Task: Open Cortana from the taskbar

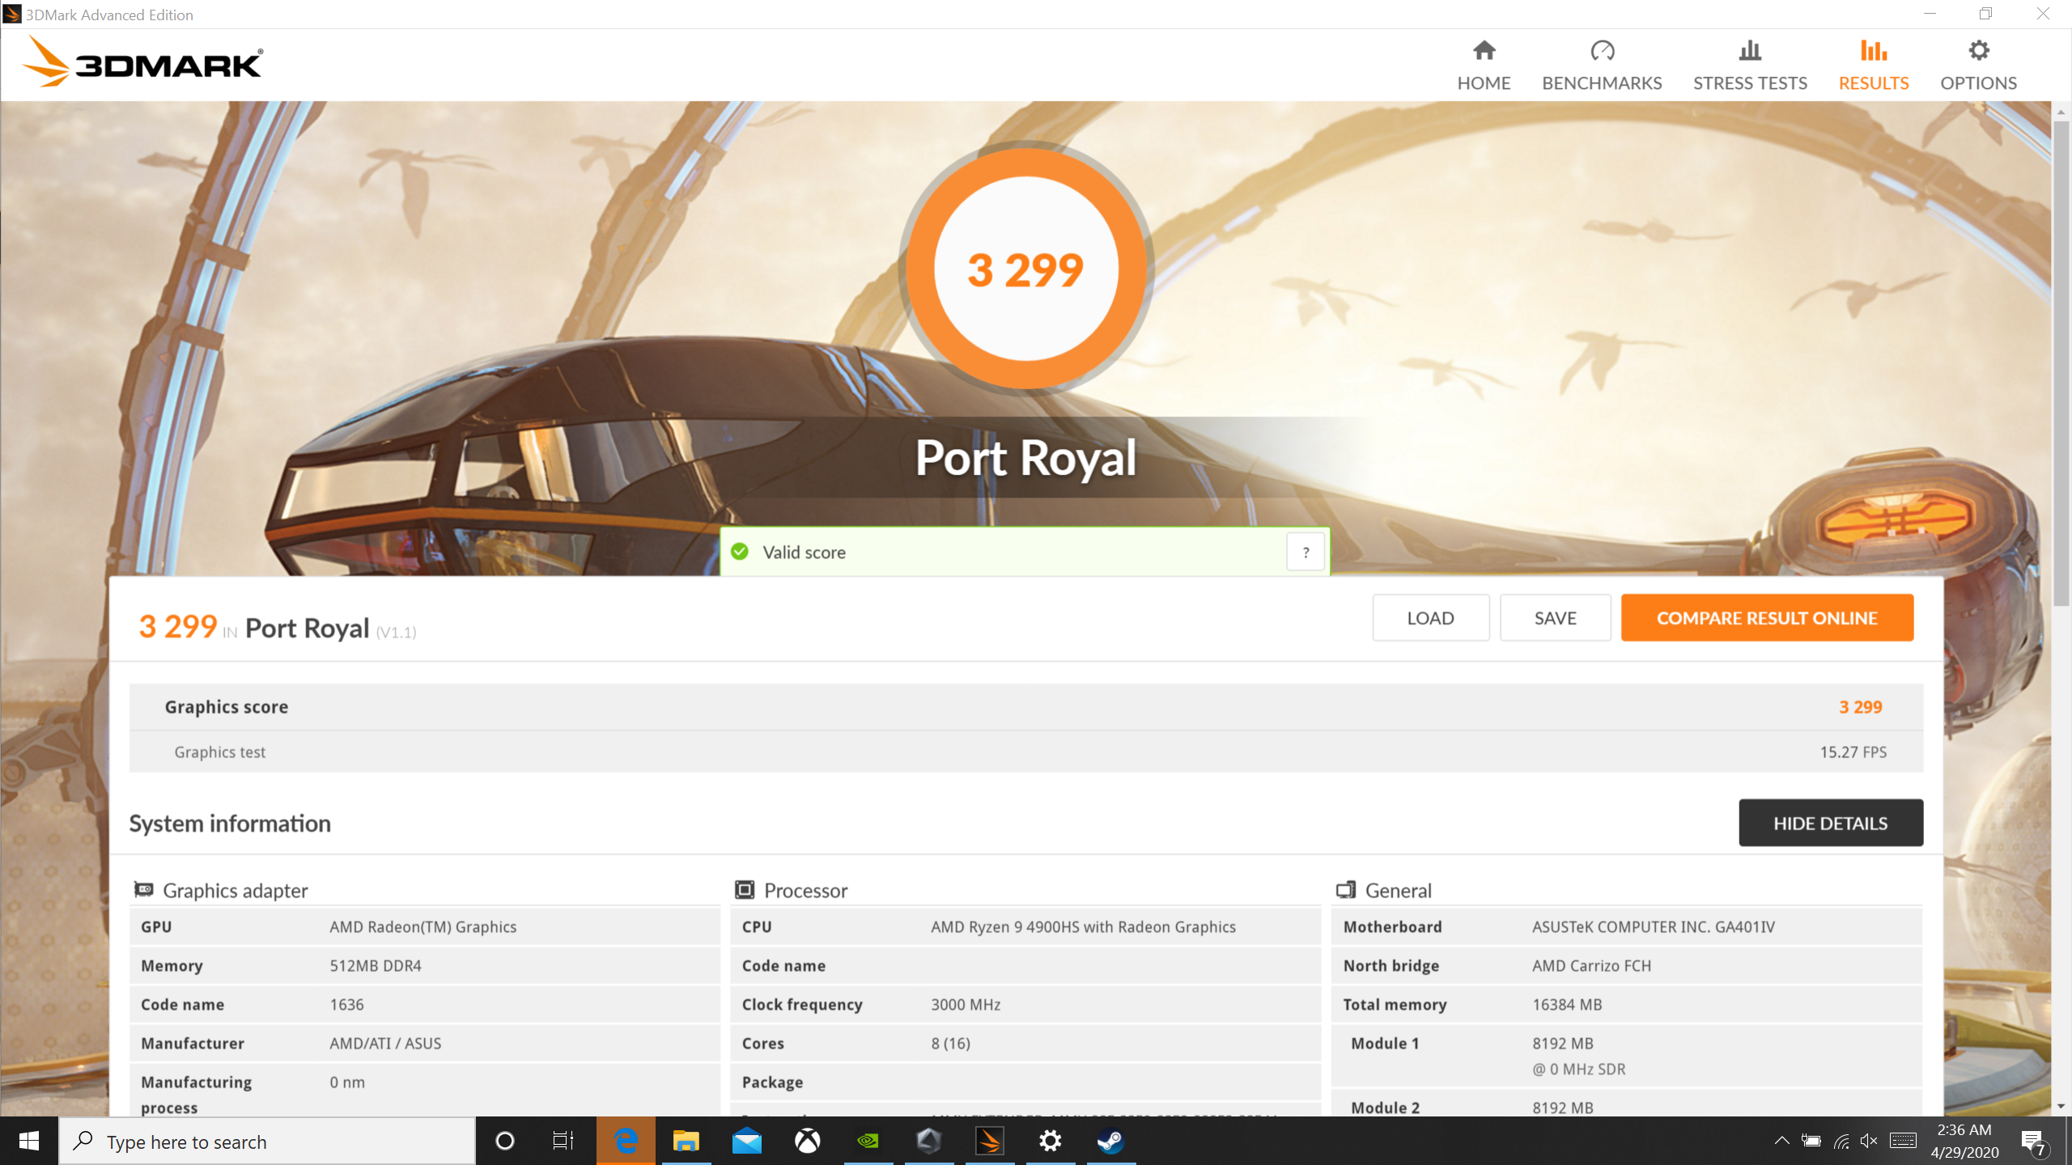Action: (x=504, y=1142)
